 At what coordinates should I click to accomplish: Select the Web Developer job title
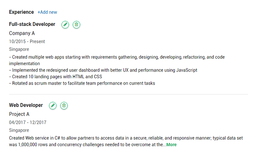click(26, 105)
